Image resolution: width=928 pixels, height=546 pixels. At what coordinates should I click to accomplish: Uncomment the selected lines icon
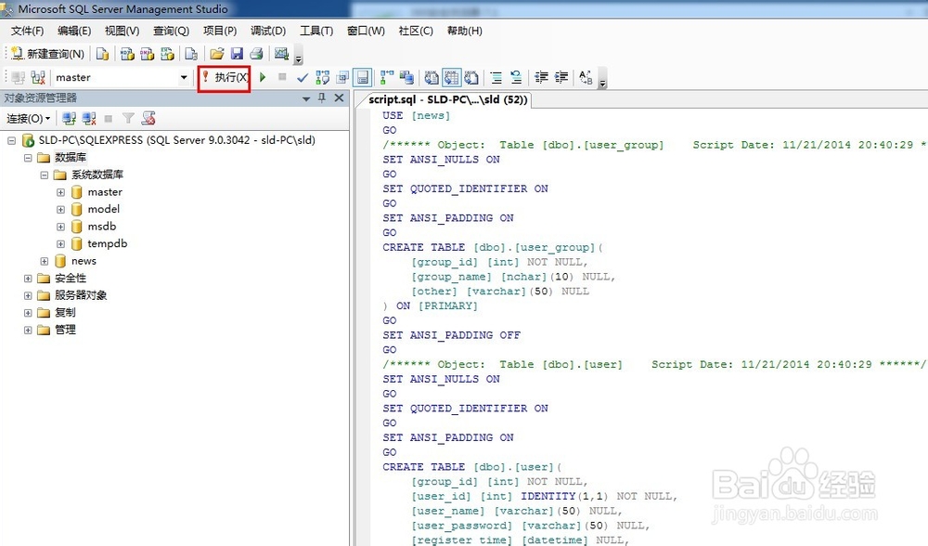[x=516, y=77]
